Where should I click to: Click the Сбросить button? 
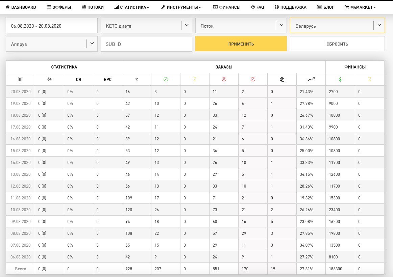tap(337, 44)
